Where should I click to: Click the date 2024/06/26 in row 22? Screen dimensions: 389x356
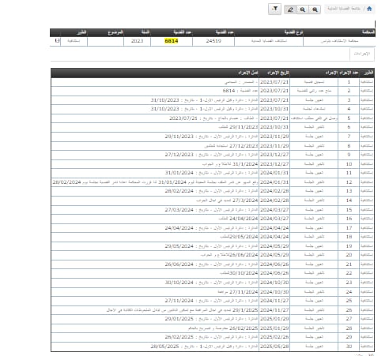(x=274, y=273)
